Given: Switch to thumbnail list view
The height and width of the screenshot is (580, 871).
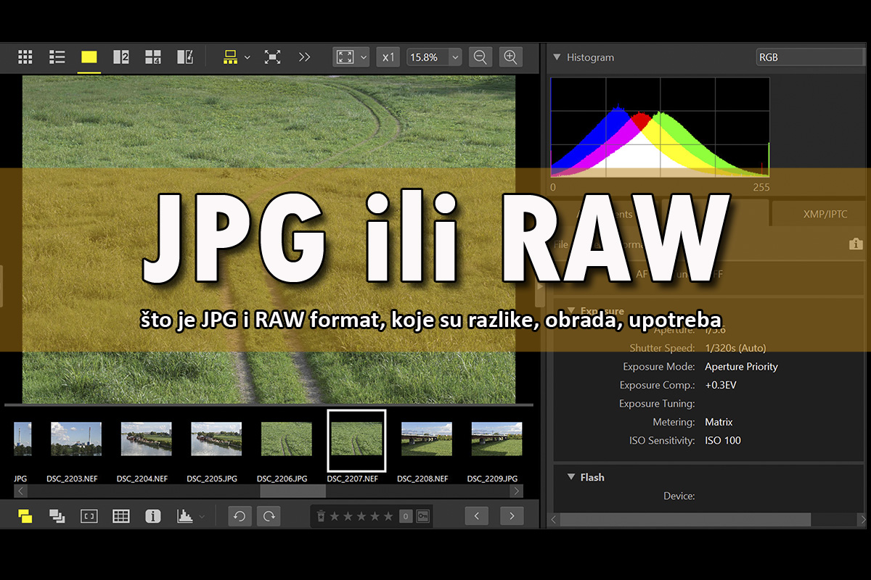Looking at the screenshot, I should [x=57, y=57].
